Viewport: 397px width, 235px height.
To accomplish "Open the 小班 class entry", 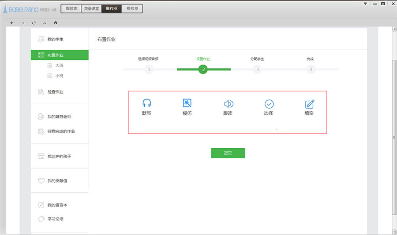I will pyautogui.click(x=60, y=76).
